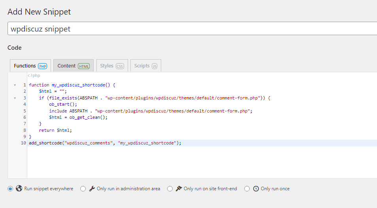This screenshot has height=208, width=377.
Task: Click the CSS badge on Styles tab
Action: 120,66
